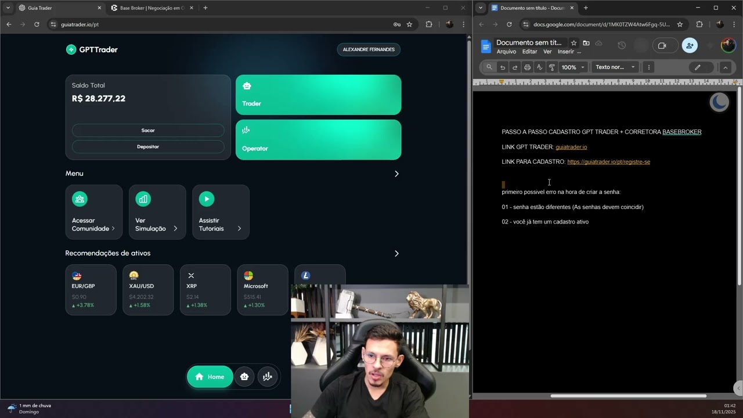Bookmark the guiatrader.io page with the star
The width and height of the screenshot is (743, 418).
click(409, 24)
